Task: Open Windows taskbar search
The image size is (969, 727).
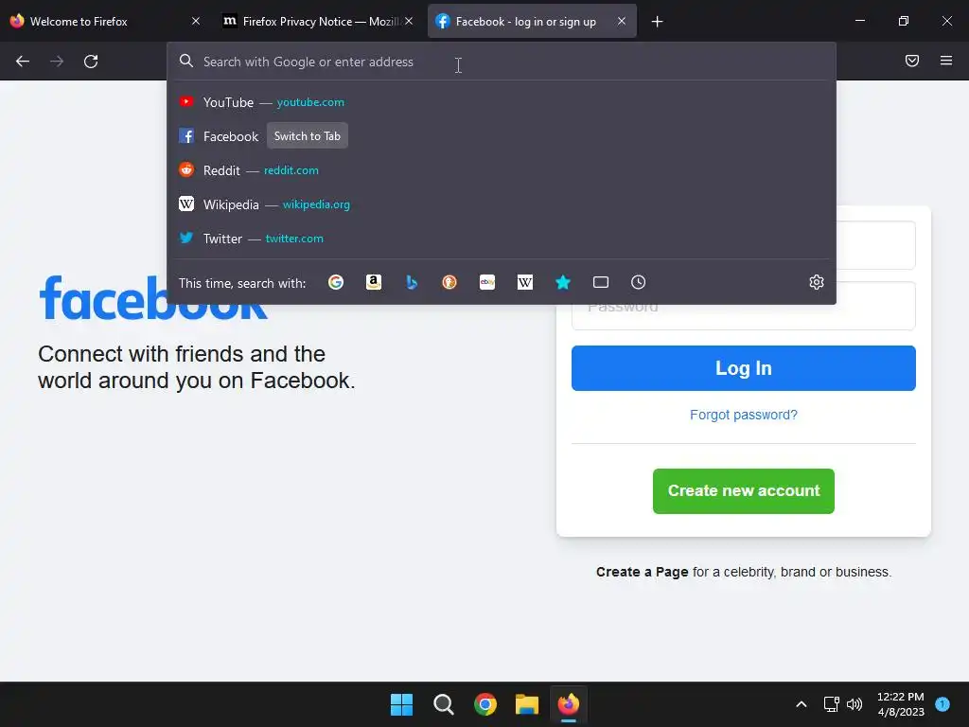Action: (444, 704)
